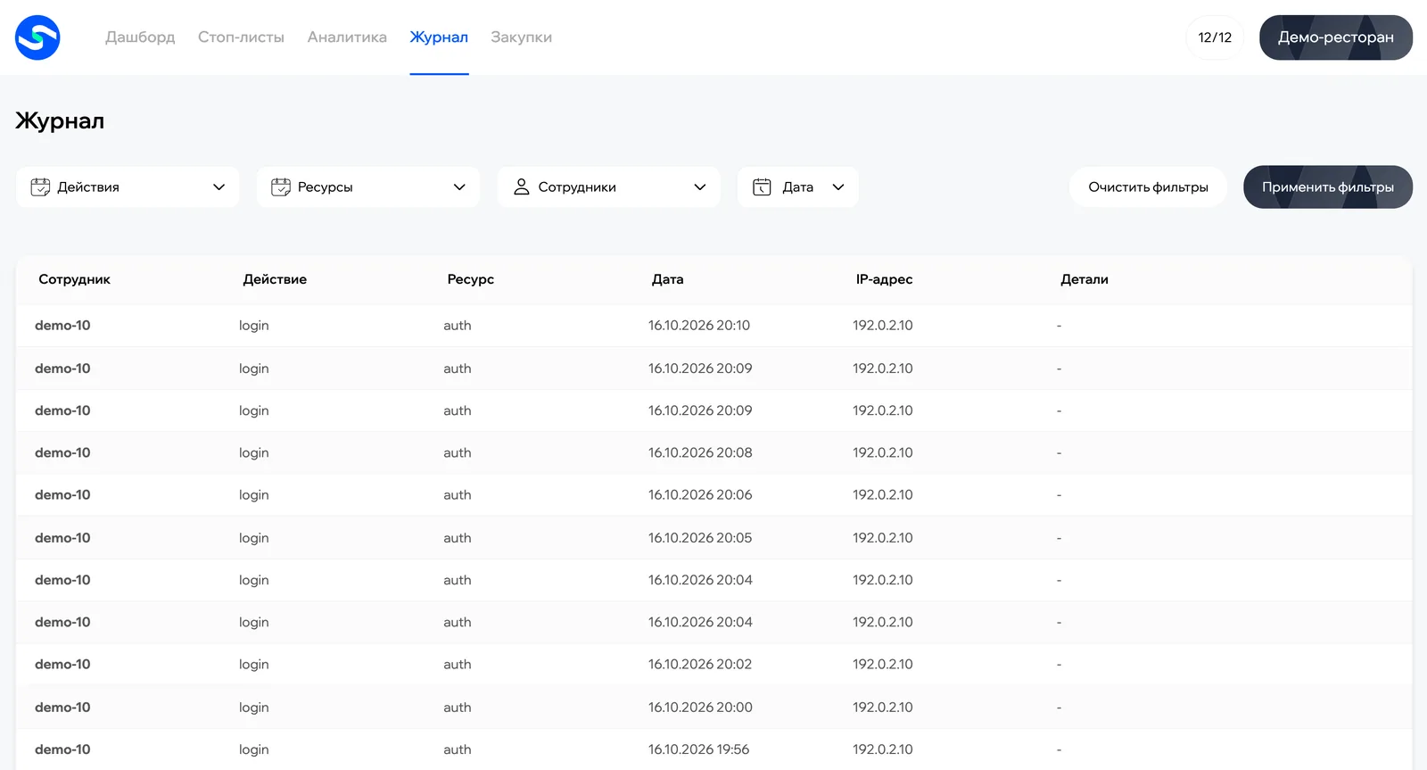Select the date cell 16.10.2026 19:56
The image size is (1427, 770).
point(698,749)
